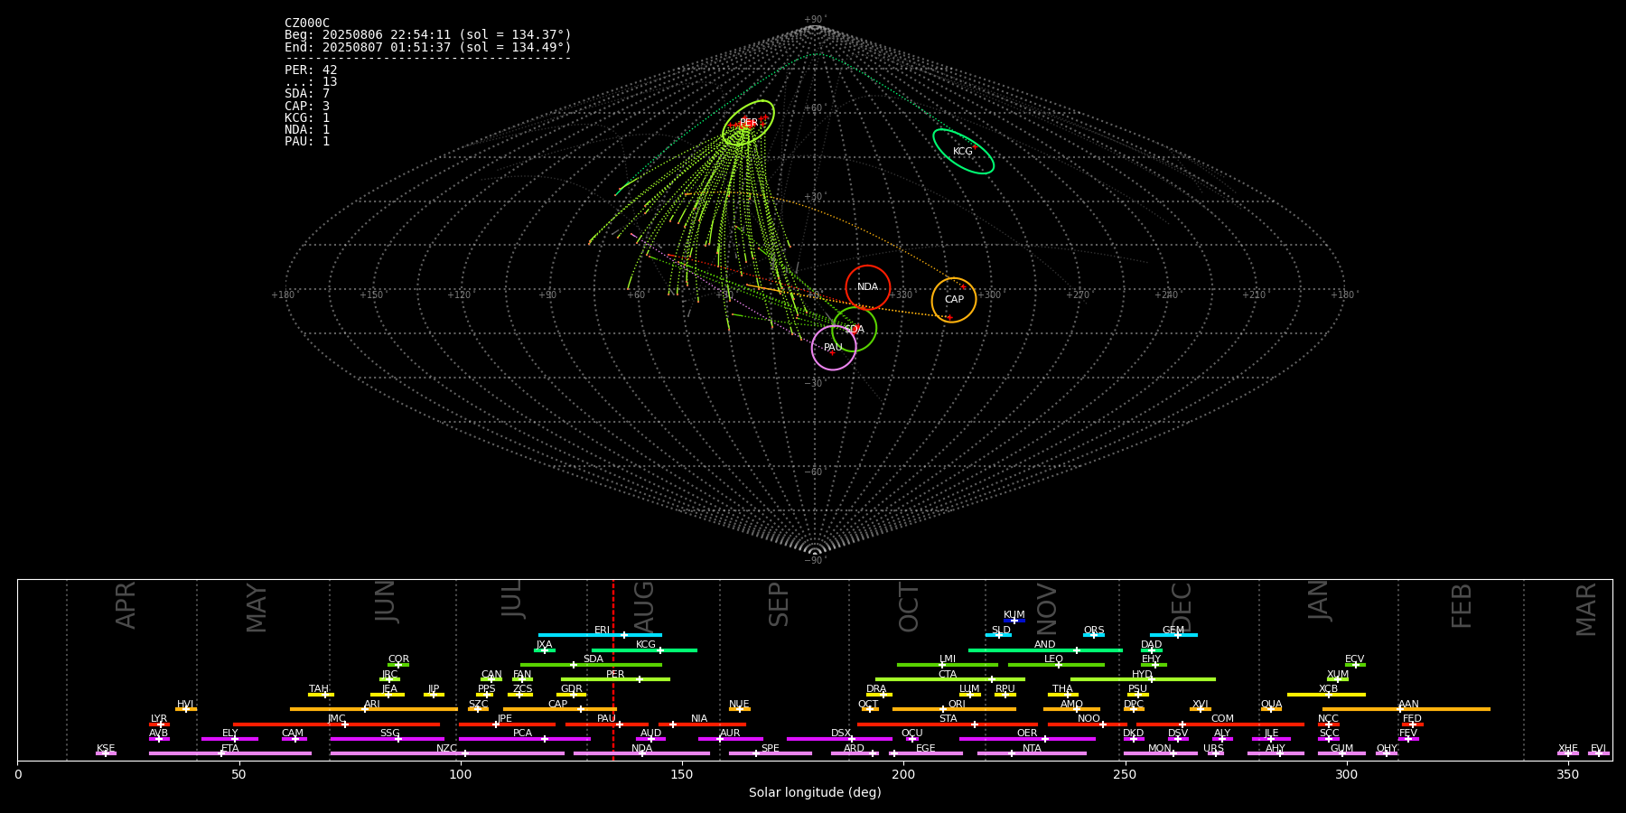
Task: Click the HYD shower bar in timeline
Action: pos(1143,679)
